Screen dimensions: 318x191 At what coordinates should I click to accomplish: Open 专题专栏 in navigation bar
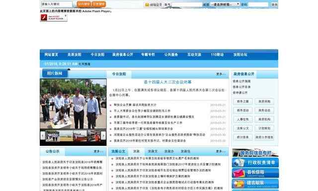pos(148,55)
